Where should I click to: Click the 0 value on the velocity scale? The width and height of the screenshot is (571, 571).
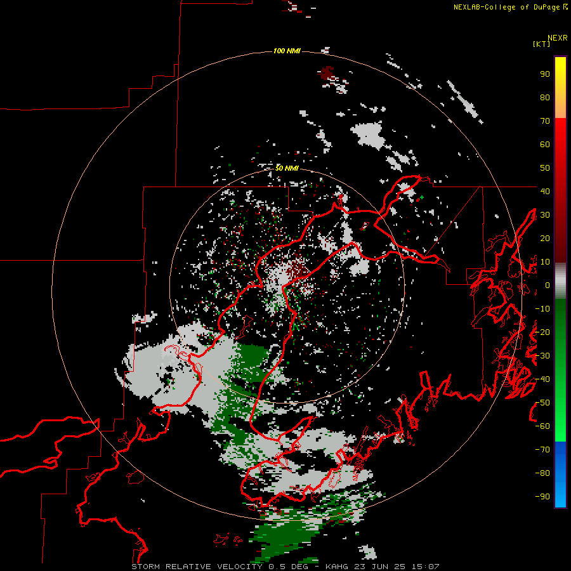click(x=547, y=285)
